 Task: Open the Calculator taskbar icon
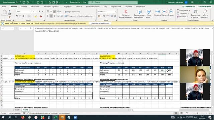coord(49,117)
